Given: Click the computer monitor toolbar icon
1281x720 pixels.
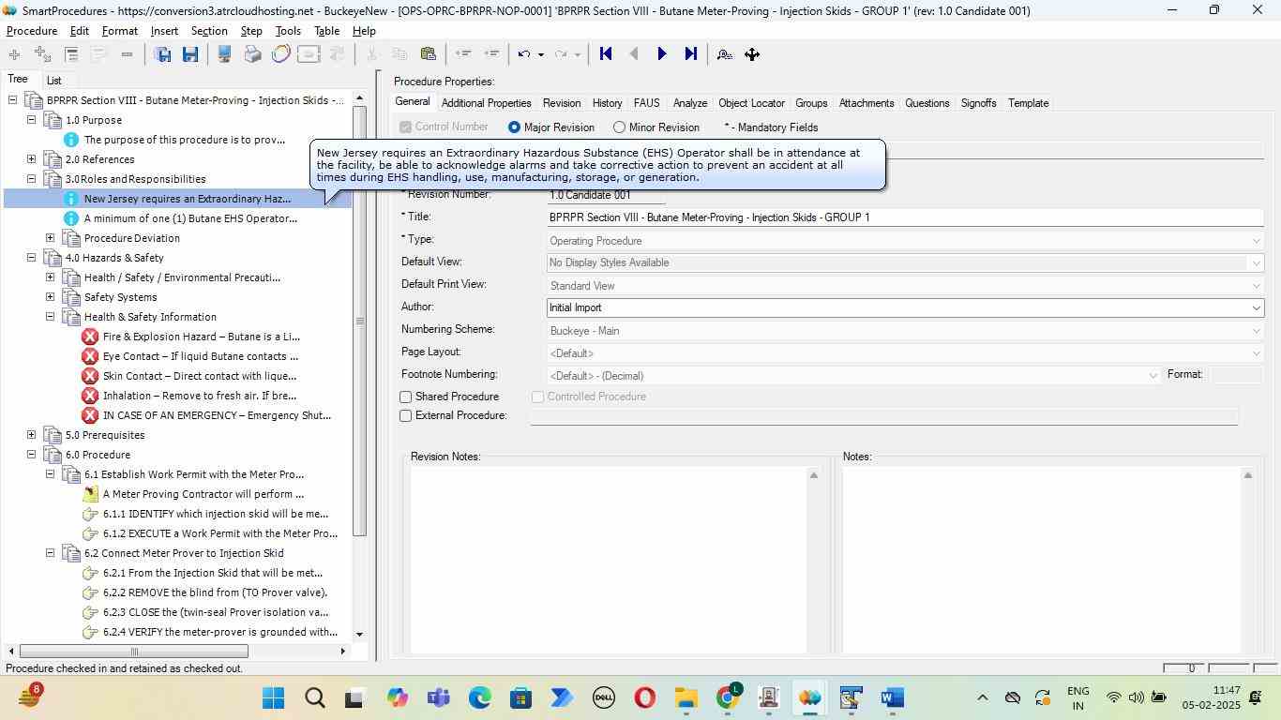Looking at the screenshot, I should click(x=224, y=54).
